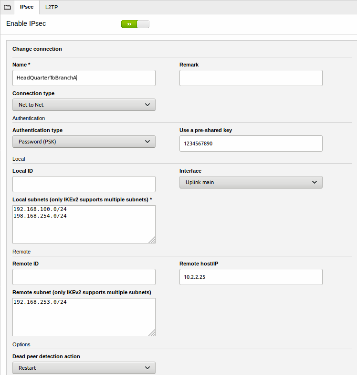Focus the Remark text field
This screenshot has height=375, width=357.
pos(251,78)
